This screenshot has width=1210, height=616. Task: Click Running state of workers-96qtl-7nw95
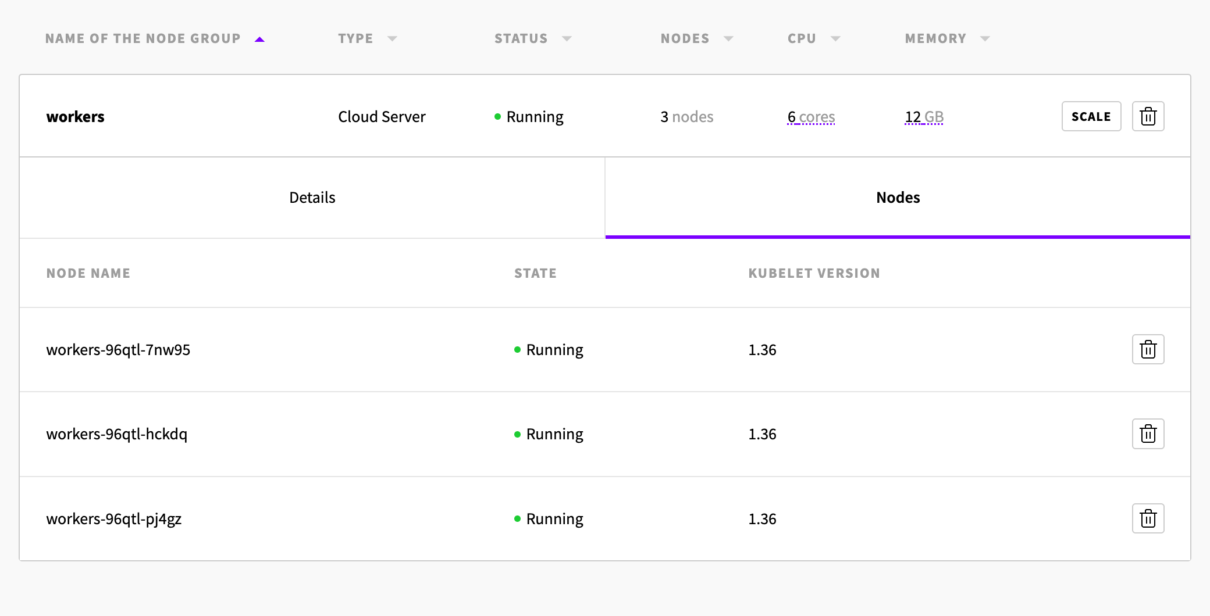(x=549, y=350)
